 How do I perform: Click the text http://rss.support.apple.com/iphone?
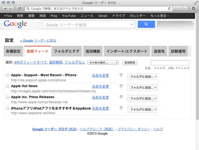[x=38, y=80]
